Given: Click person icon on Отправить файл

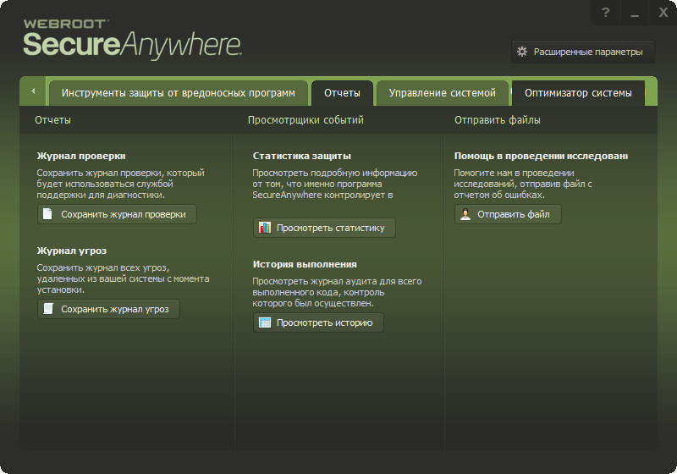Looking at the screenshot, I should (465, 214).
